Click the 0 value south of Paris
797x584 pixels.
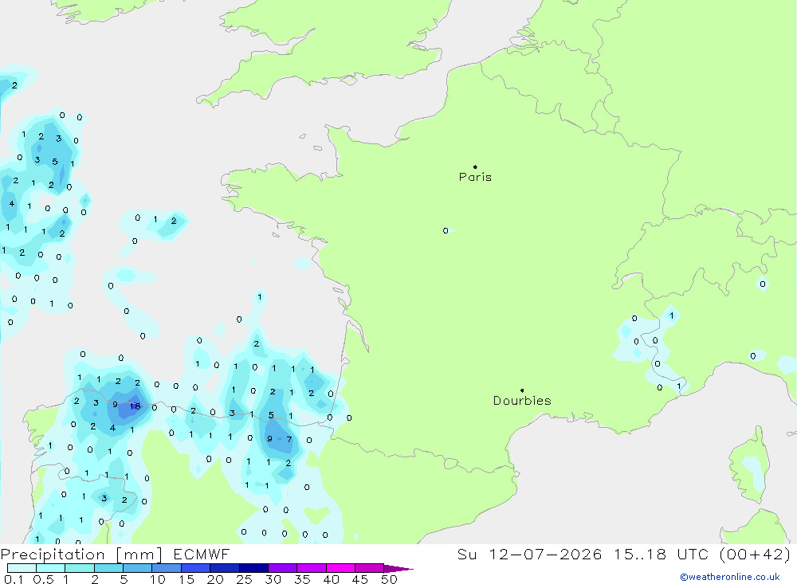tap(446, 231)
